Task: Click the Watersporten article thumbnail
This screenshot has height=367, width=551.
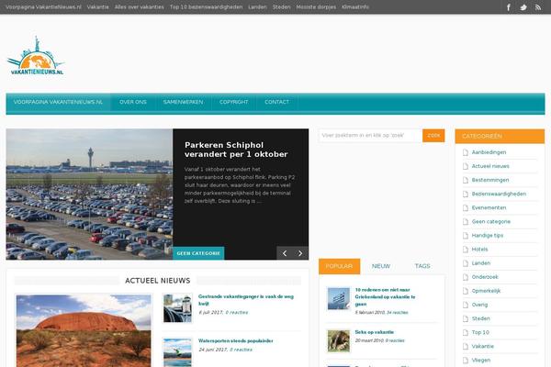Action: 177,352
